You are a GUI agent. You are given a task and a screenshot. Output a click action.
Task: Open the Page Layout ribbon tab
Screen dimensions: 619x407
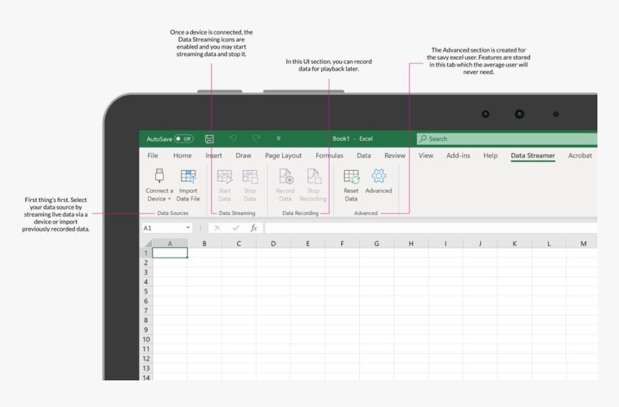(284, 155)
